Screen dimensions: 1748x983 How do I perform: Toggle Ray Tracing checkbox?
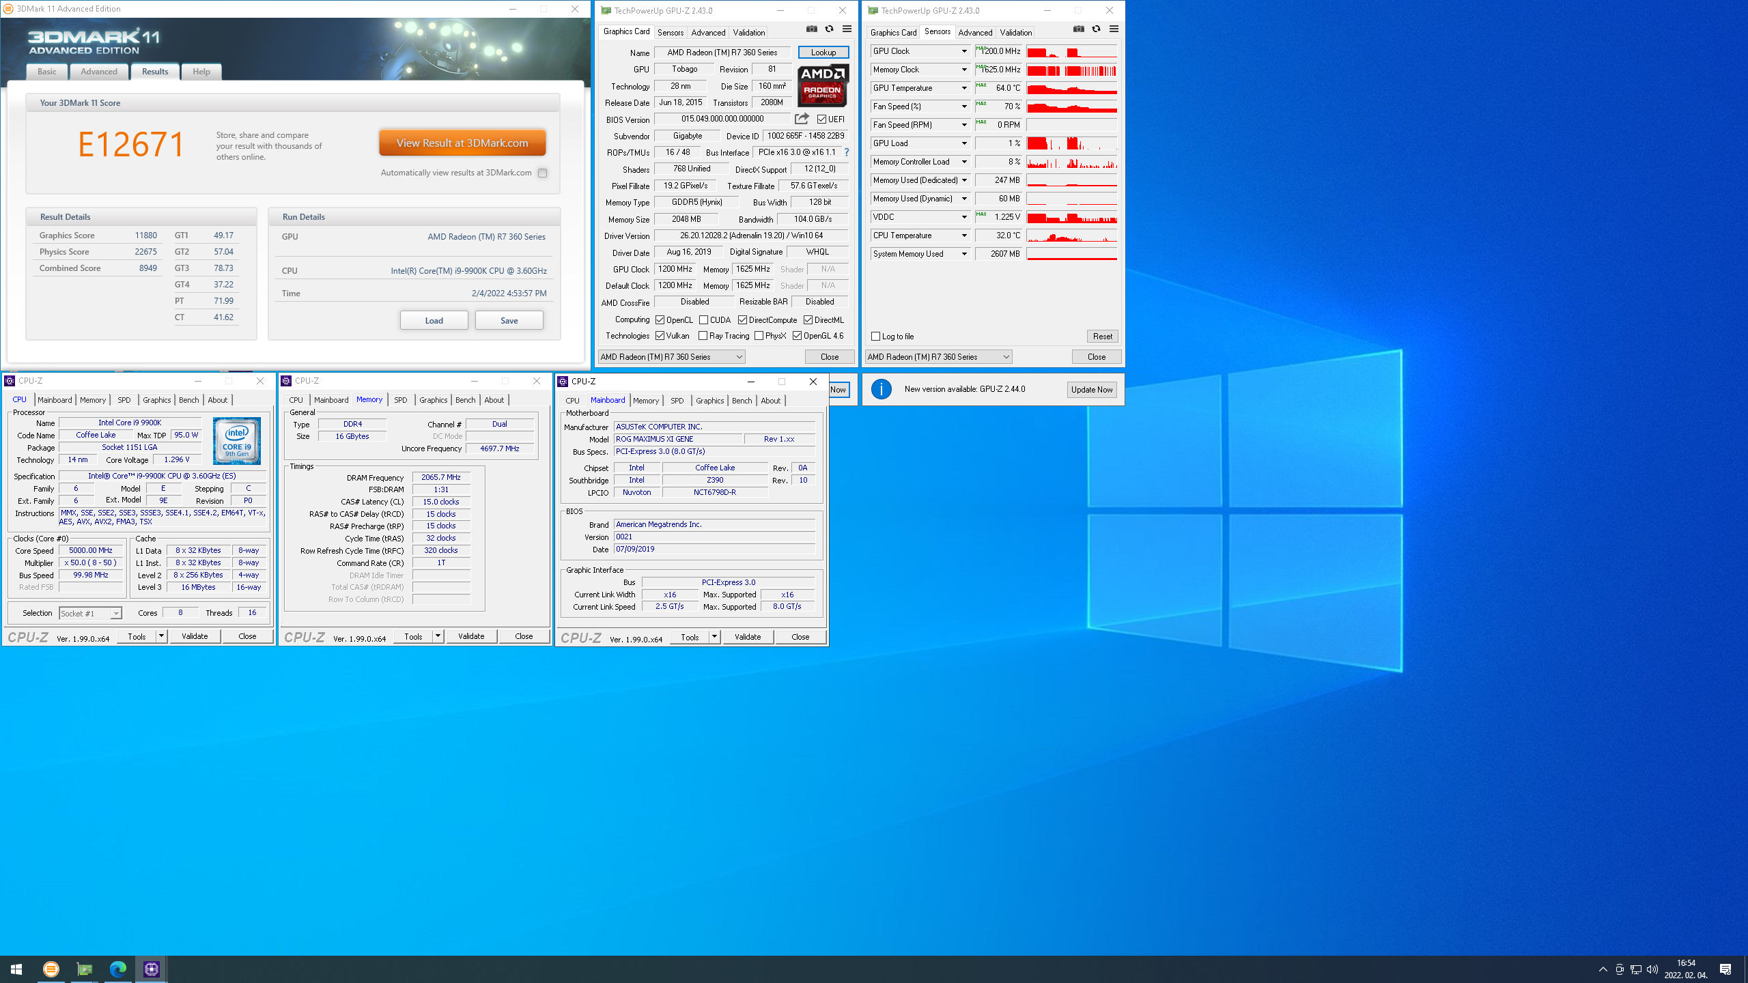[703, 335]
